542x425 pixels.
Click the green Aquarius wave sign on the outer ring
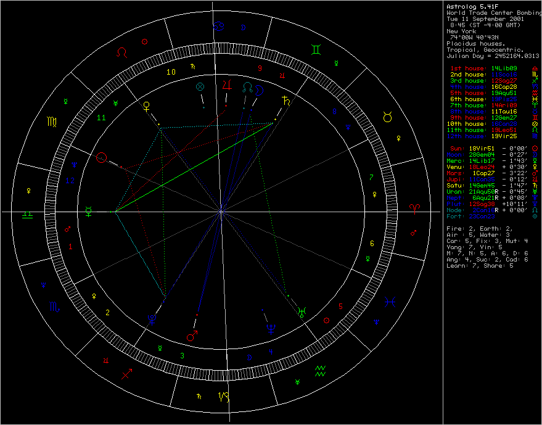[x=320, y=370]
